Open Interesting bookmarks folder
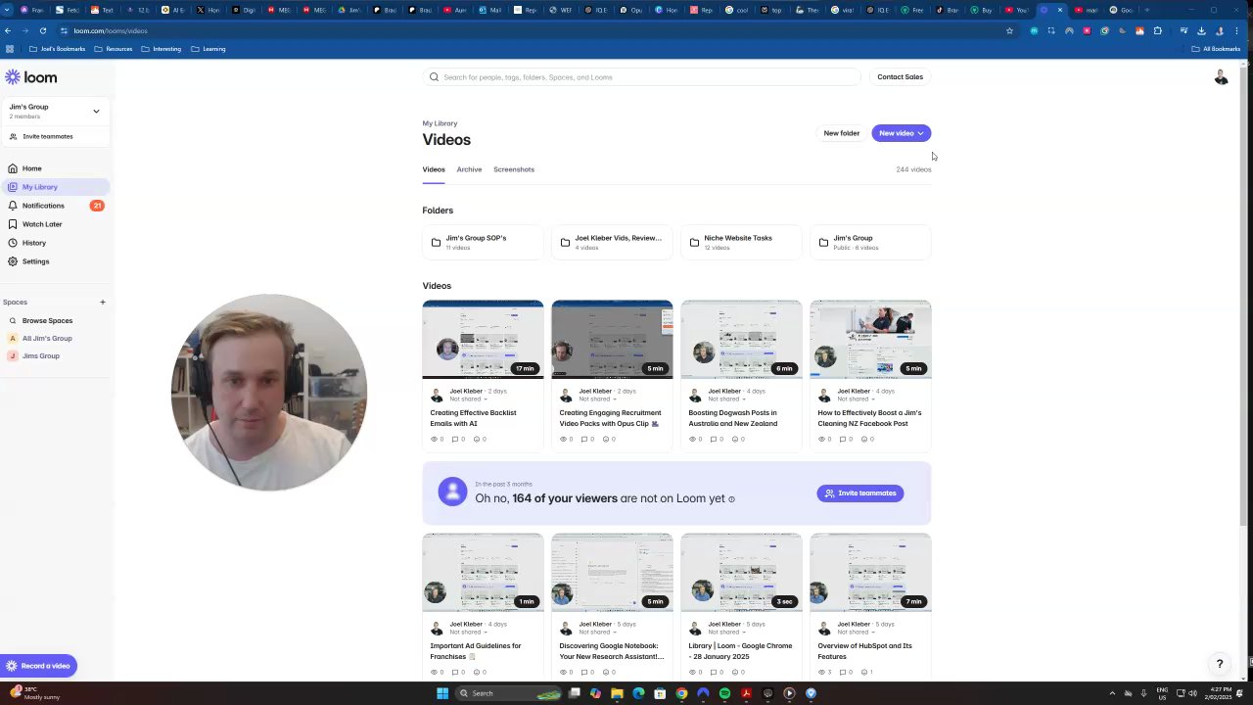1253x705 pixels. [161, 49]
